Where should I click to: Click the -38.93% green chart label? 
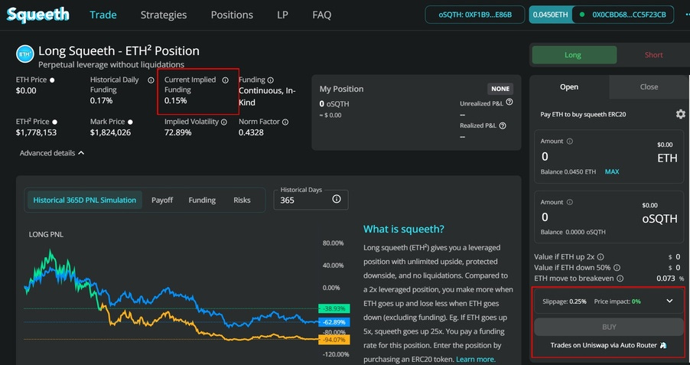[334, 308]
